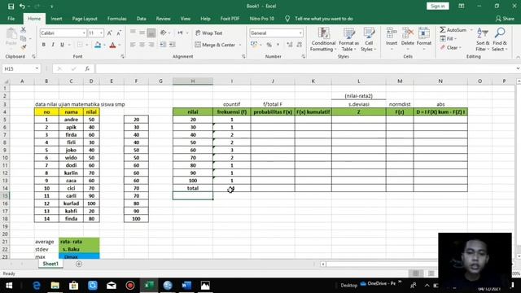
Task: Switch to the View tab
Action: (186, 19)
